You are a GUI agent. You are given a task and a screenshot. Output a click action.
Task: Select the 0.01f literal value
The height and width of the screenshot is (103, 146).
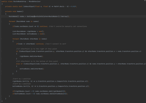(x=74, y=6)
